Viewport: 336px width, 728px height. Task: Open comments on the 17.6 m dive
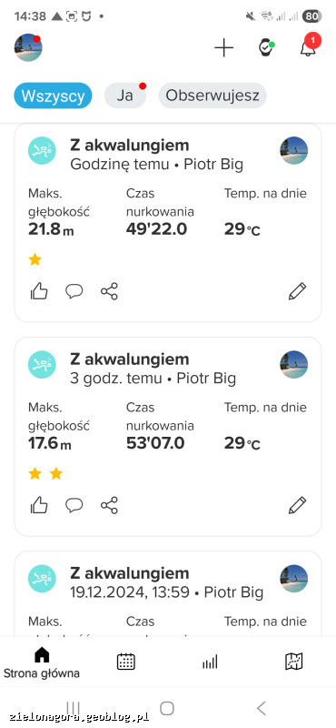point(74,505)
